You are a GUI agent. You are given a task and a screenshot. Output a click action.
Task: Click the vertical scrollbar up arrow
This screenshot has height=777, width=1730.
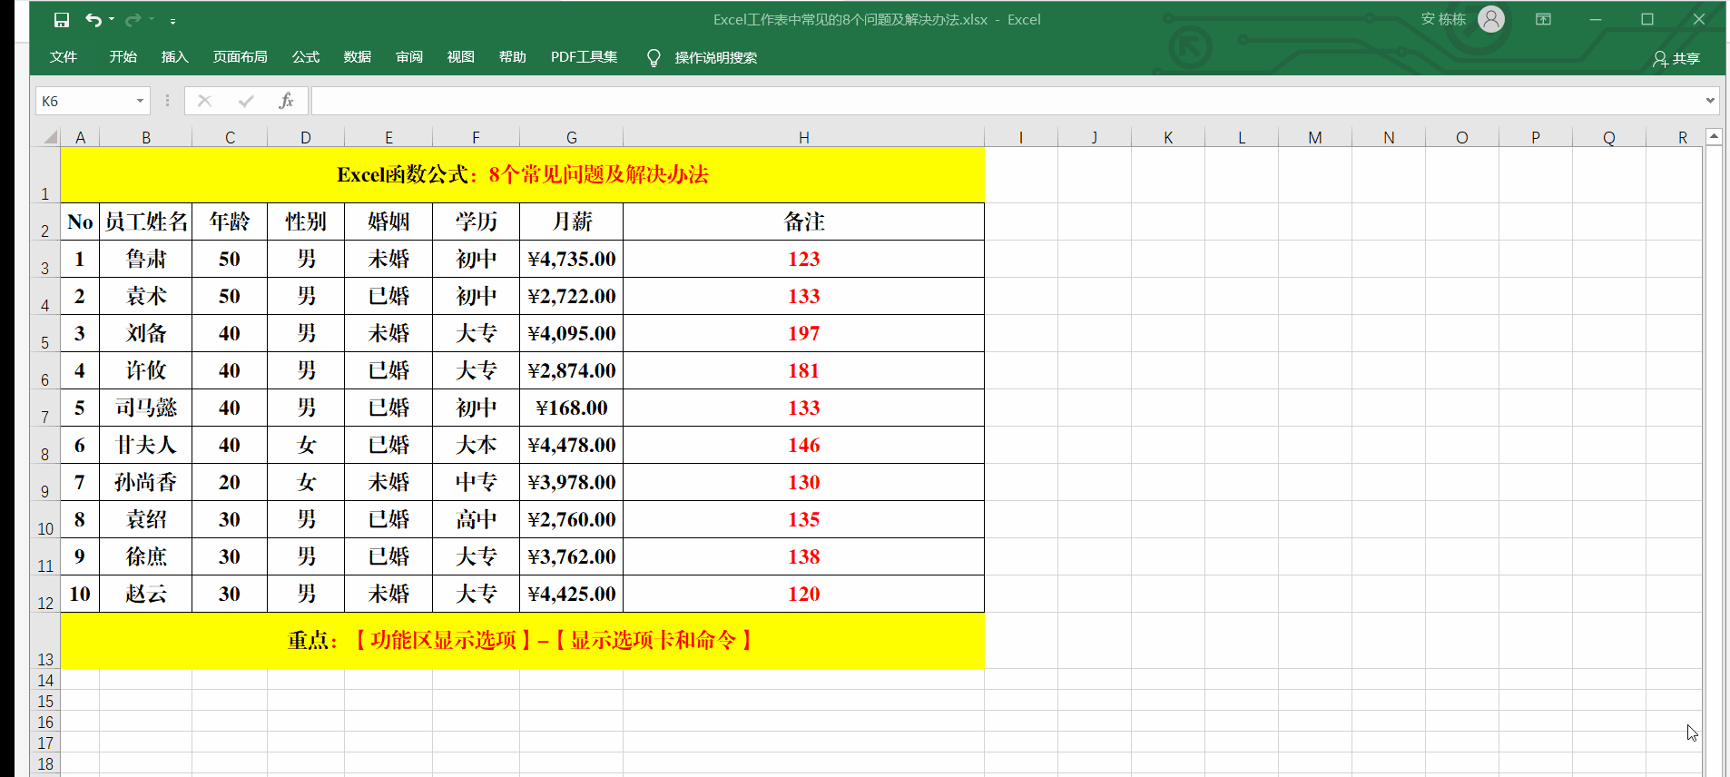(1714, 137)
